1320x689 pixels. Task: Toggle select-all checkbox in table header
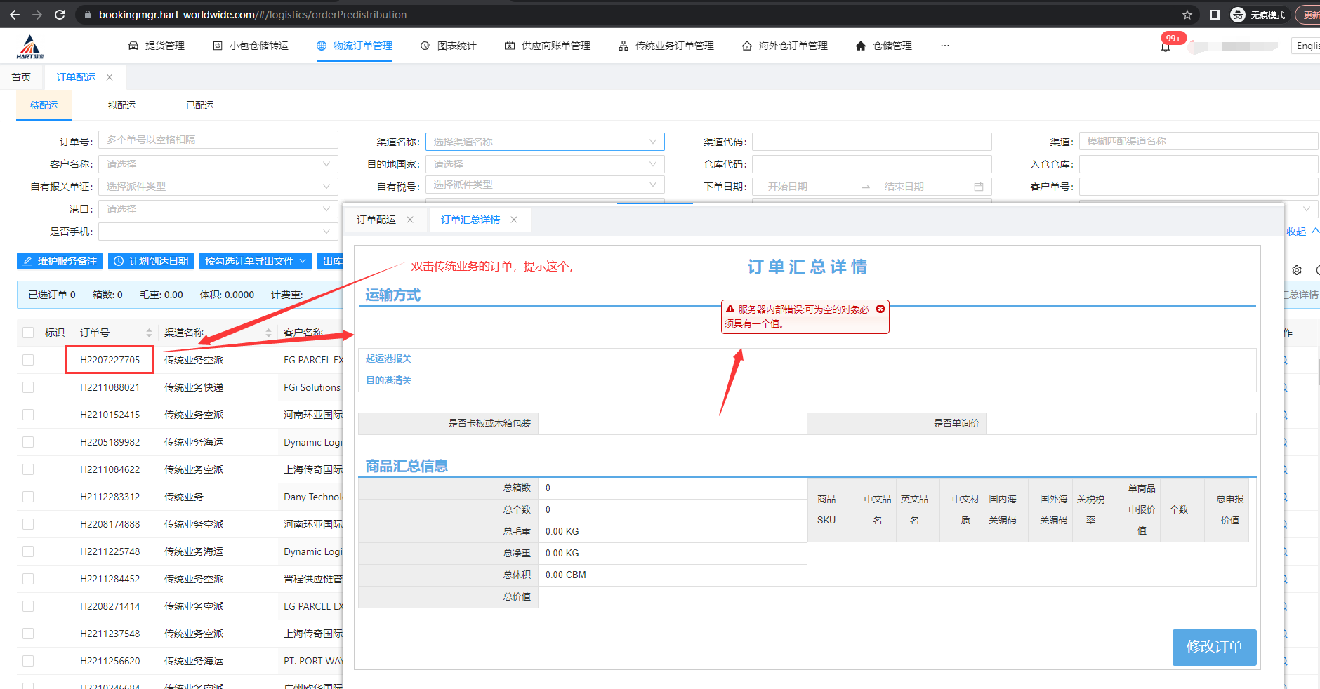(28, 333)
